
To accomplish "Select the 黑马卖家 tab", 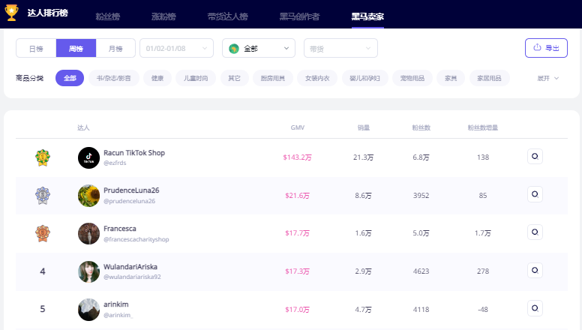I will pos(367,16).
